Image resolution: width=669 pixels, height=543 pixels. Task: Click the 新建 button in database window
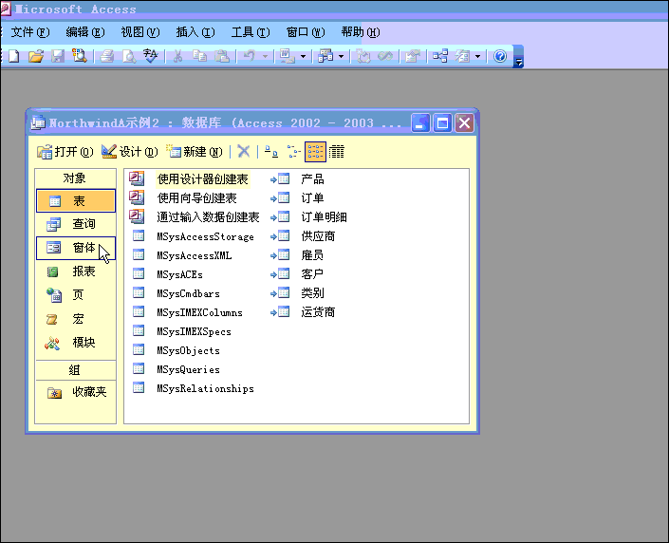195,152
